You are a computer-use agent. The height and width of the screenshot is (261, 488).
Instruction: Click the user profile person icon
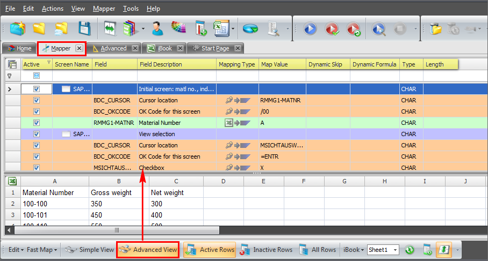(x=157, y=28)
